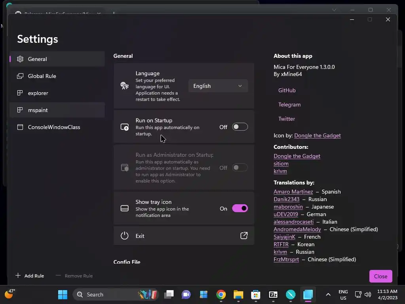The height and width of the screenshot is (304, 405).
Task: Open FrzMtrsprt translator link
Action: (x=286, y=259)
